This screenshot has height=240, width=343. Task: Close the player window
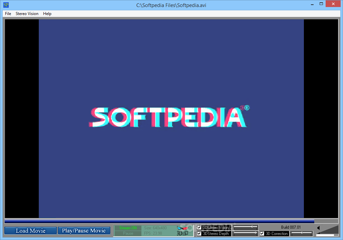[x=333, y=4]
